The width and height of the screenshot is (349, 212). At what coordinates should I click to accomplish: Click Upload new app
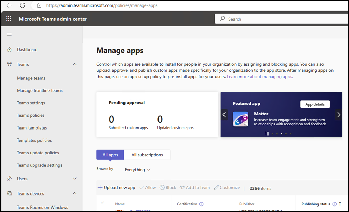(x=117, y=188)
